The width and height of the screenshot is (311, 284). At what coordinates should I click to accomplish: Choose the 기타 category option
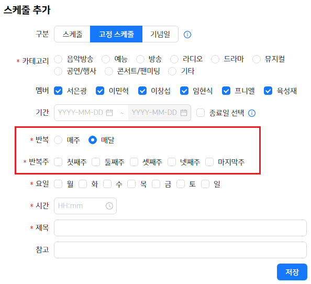[x=172, y=71]
